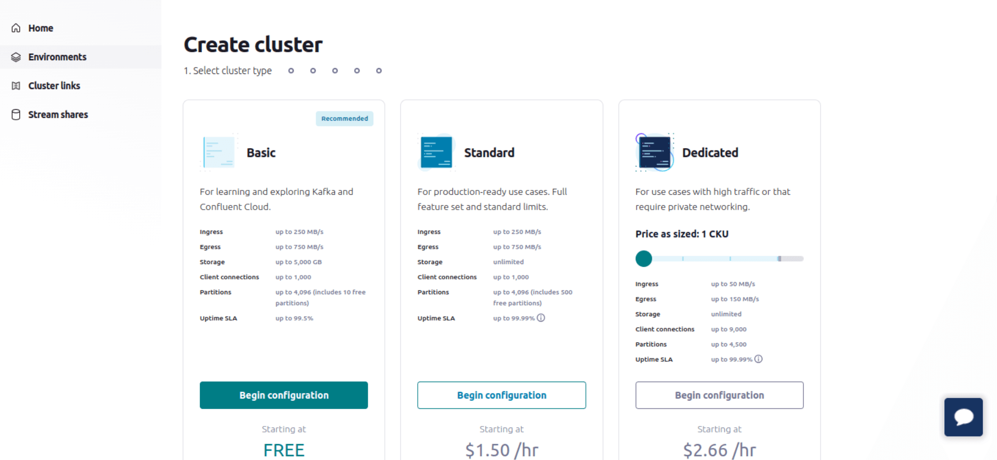Click the CKU slider handle

(643, 259)
